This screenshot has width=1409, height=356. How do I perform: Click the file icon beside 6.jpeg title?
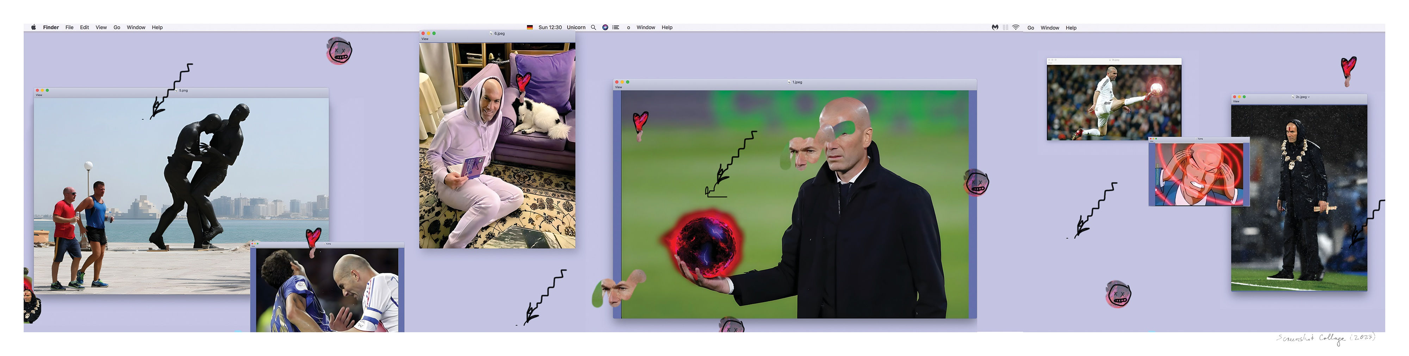point(491,34)
